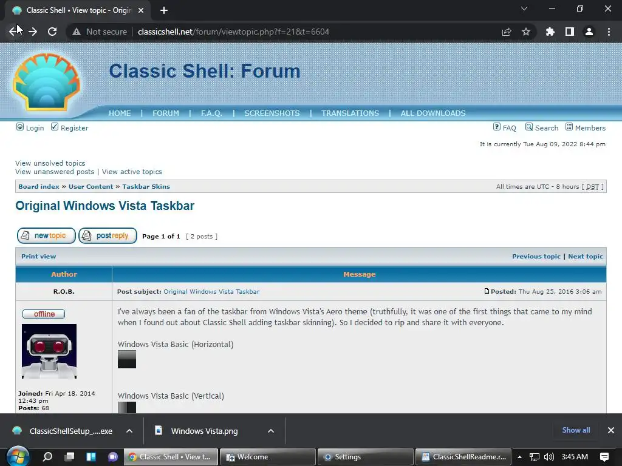
Task: Open the Chrome profile avatar icon
Action: pos(589,32)
